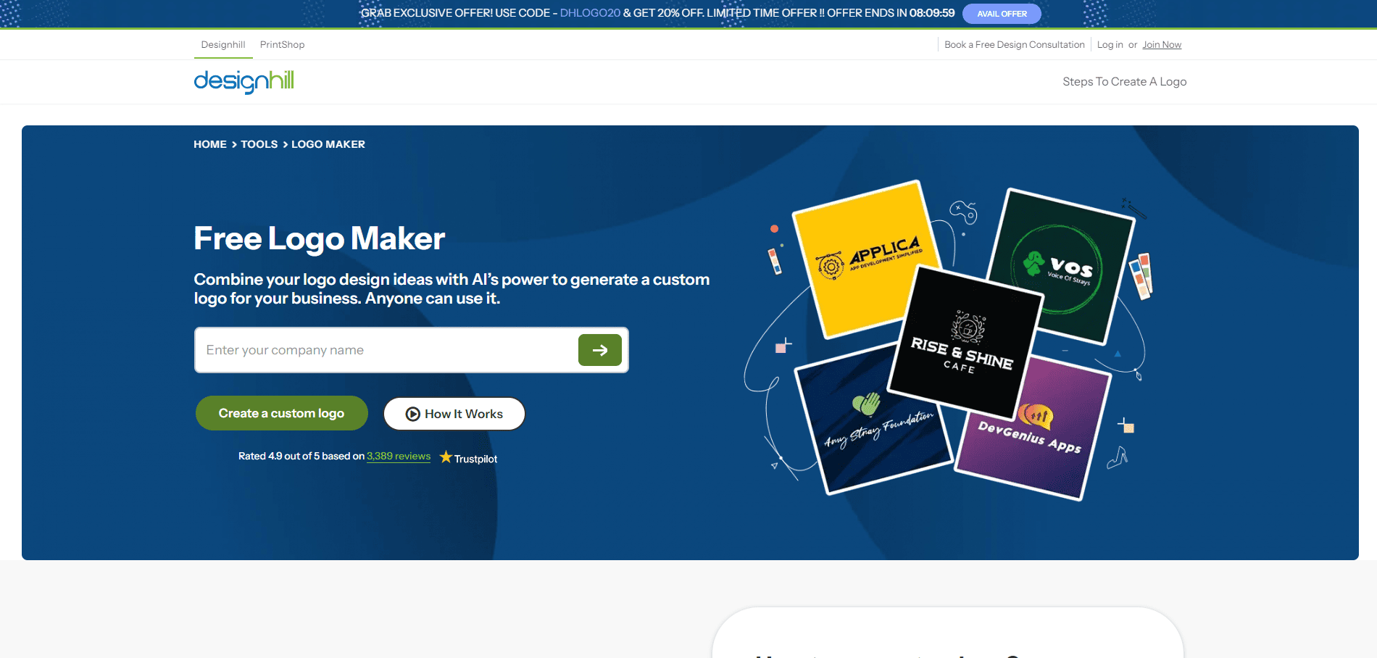
Task: Click the How It Works button
Action: [454, 414]
